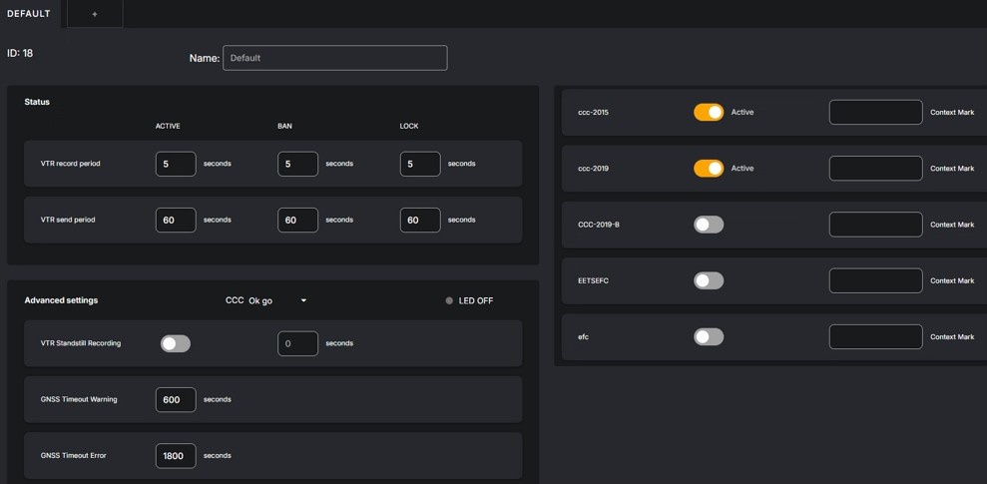This screenshot has height=484, width=987.
Task: Edit VTR record period ACTIVE value
Action: tap(176, 164)
